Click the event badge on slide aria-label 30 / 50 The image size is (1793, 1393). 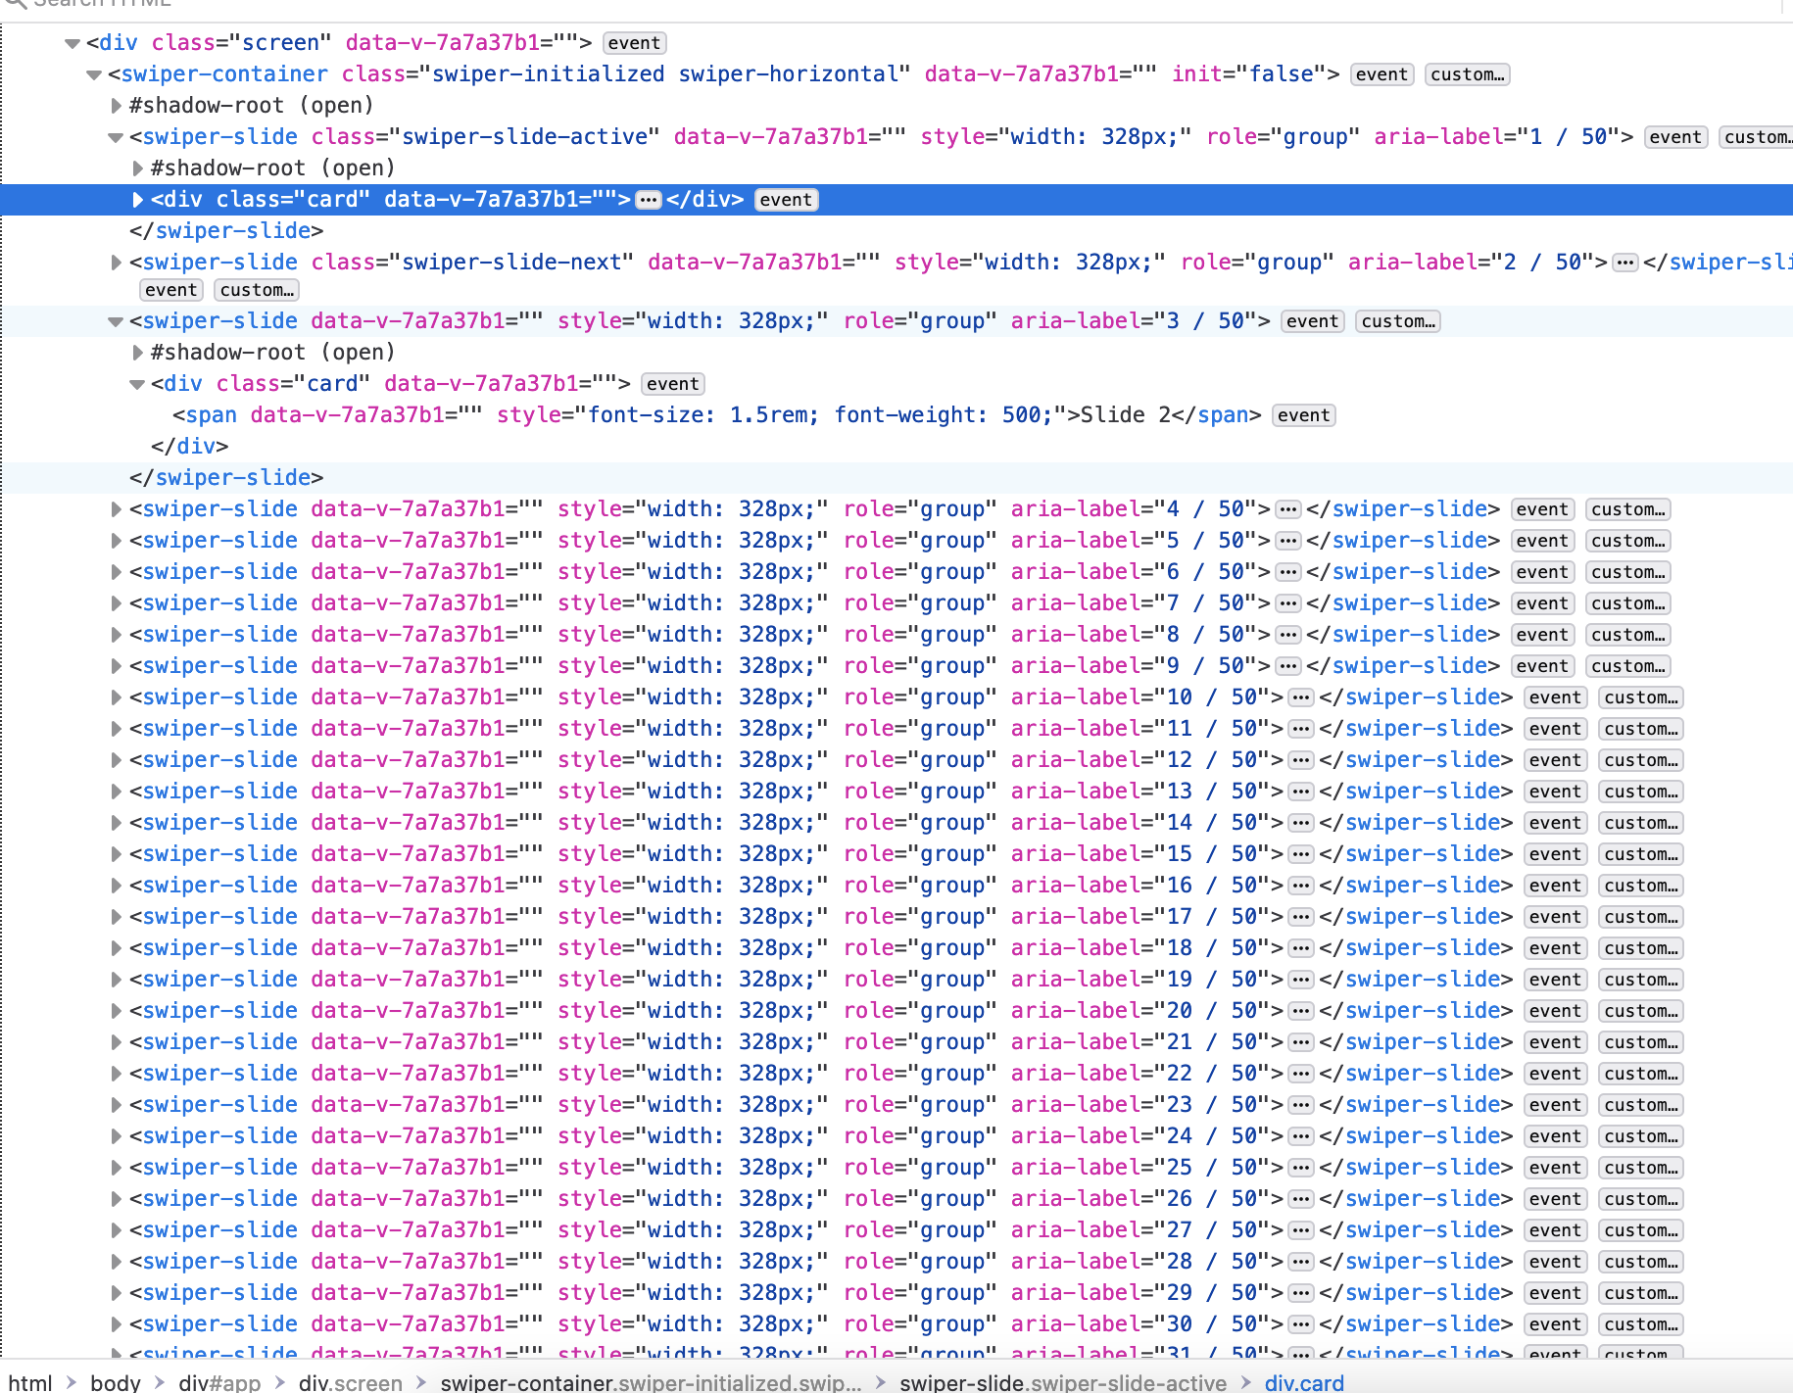point(1555,1323)
